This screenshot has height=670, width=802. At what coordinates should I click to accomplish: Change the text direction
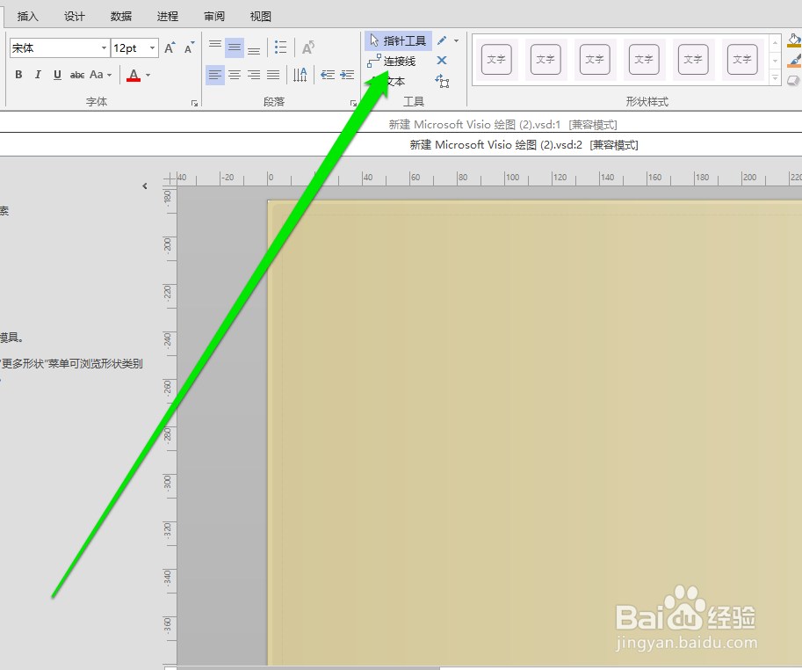tap(300, 76)
